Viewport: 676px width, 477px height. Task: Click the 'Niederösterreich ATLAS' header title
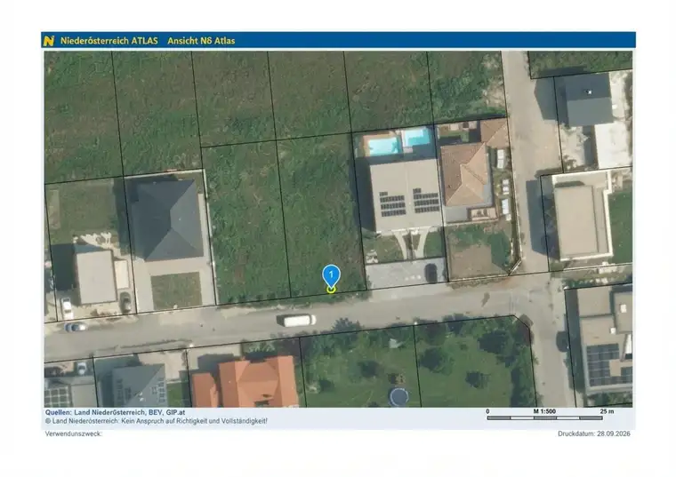[x=109, y=41]
